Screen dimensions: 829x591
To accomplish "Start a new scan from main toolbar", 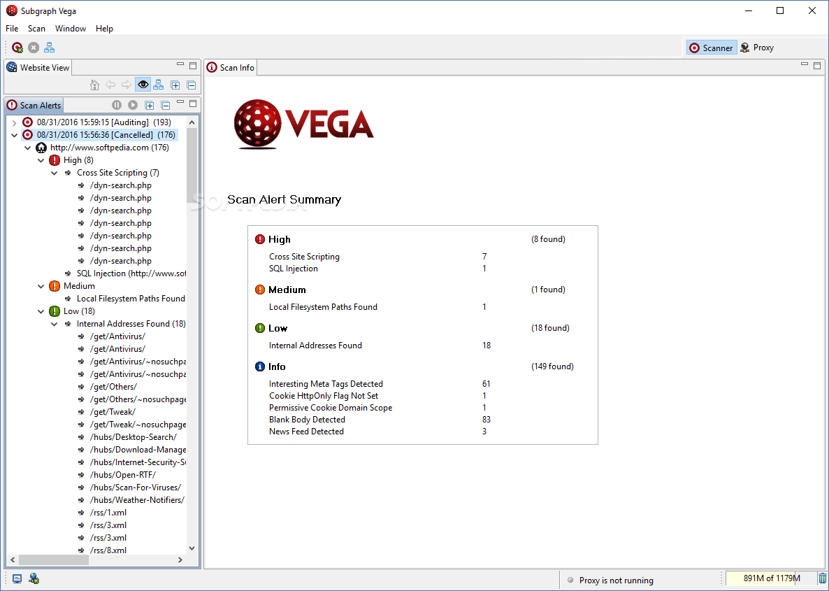I will click(17, 48).
